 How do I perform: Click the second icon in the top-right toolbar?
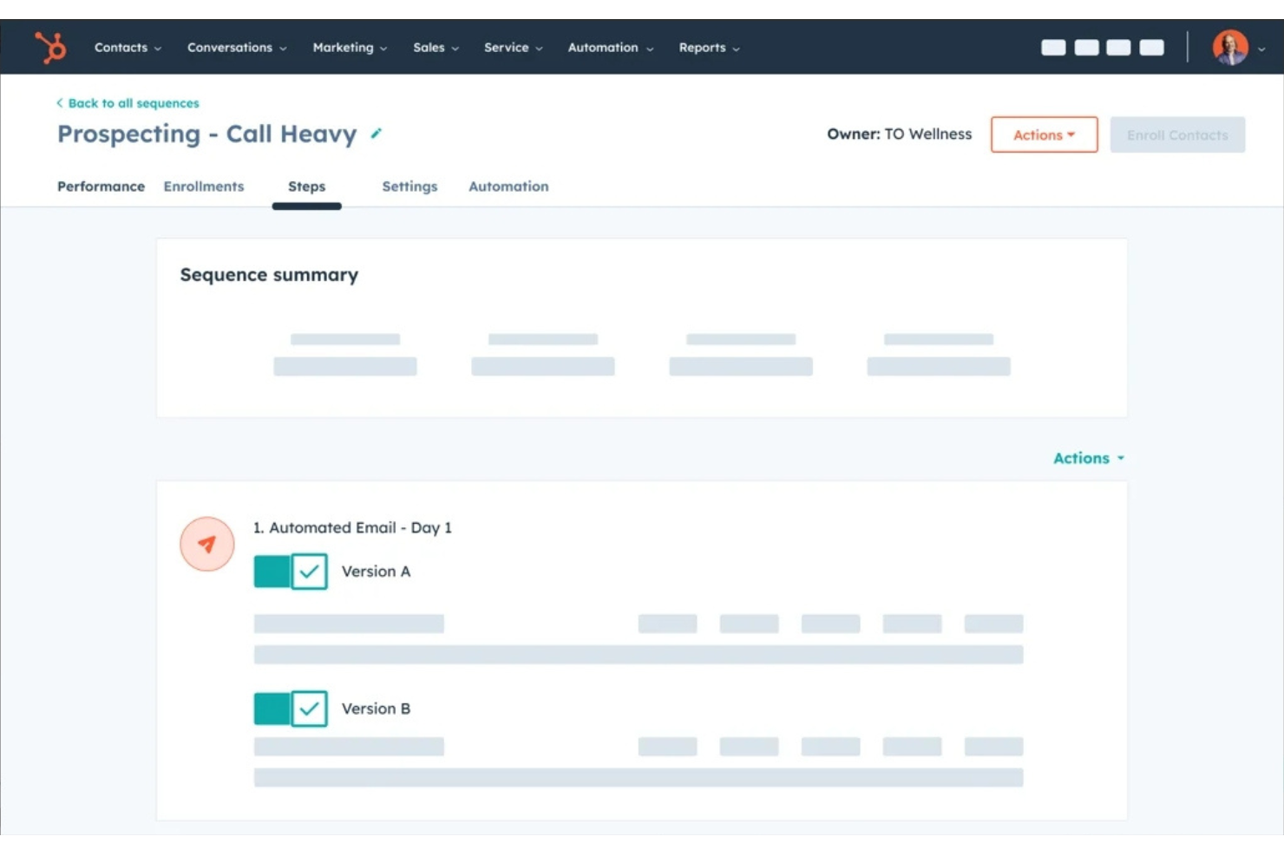point(1085,48)
